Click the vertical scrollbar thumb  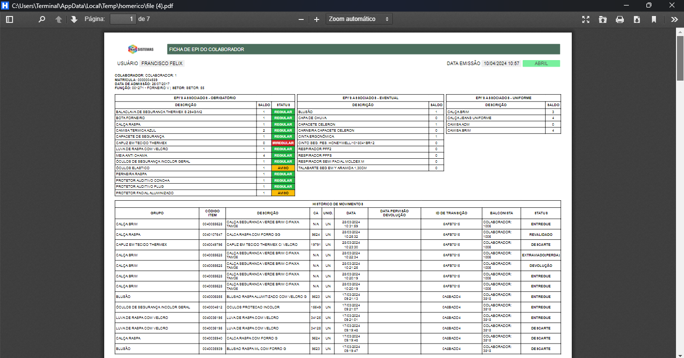pos(680,58)
